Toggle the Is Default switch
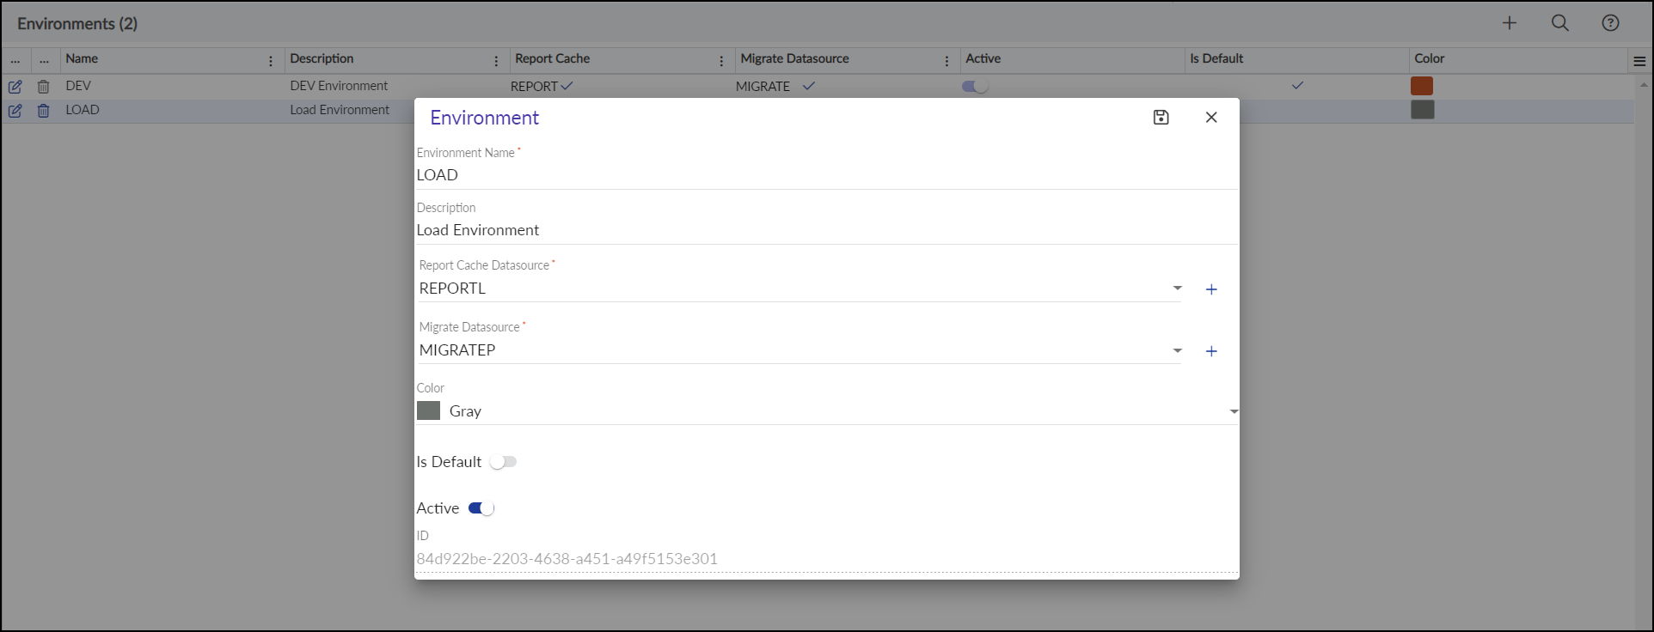Screen dimensions: 1654x632 tap(503, 462)
